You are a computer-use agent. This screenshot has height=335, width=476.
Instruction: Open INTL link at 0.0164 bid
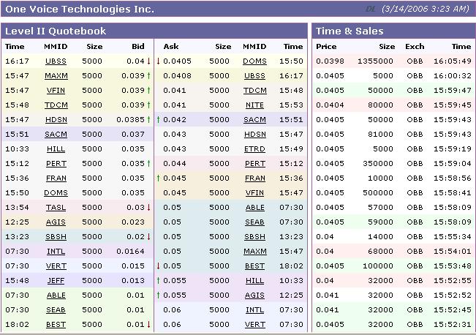[56, 251]
